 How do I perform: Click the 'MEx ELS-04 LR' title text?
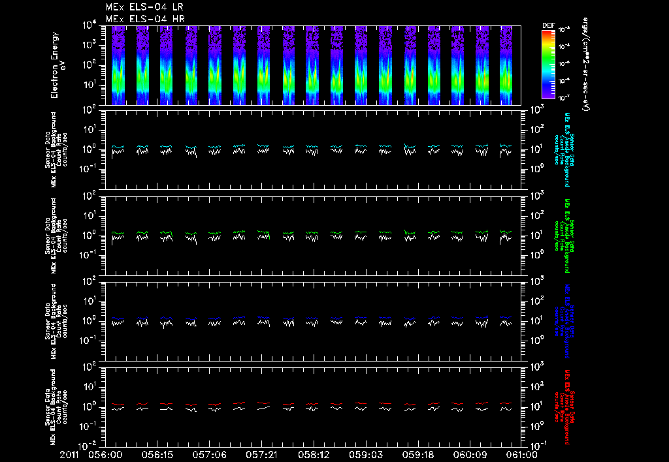[x=144, y=7]
